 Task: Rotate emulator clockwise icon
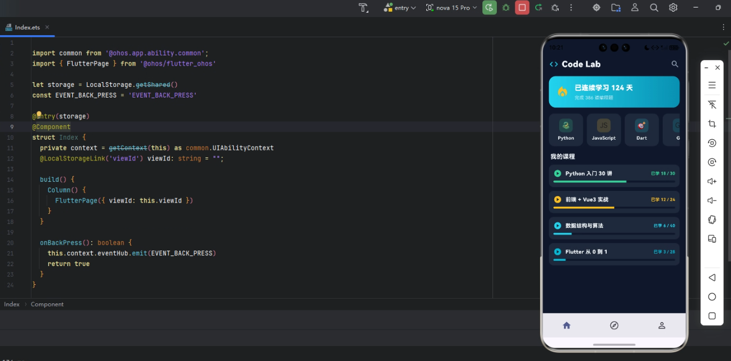pyautogui.click(x=712, y=162)
